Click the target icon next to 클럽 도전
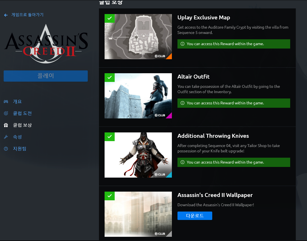Image resolution: width=307 pixels, height=241 pixels. (x=6, y=113)
